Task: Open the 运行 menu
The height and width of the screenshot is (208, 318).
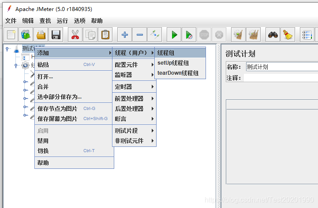Action: [62, 21]
